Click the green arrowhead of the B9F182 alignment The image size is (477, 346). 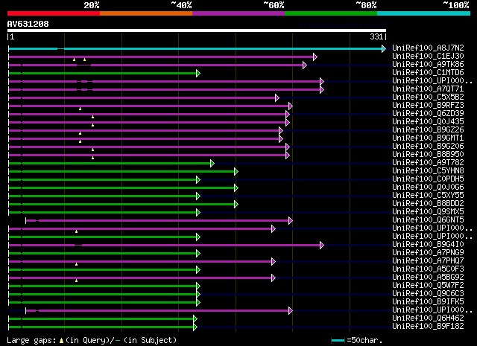[x=195, y=327]
